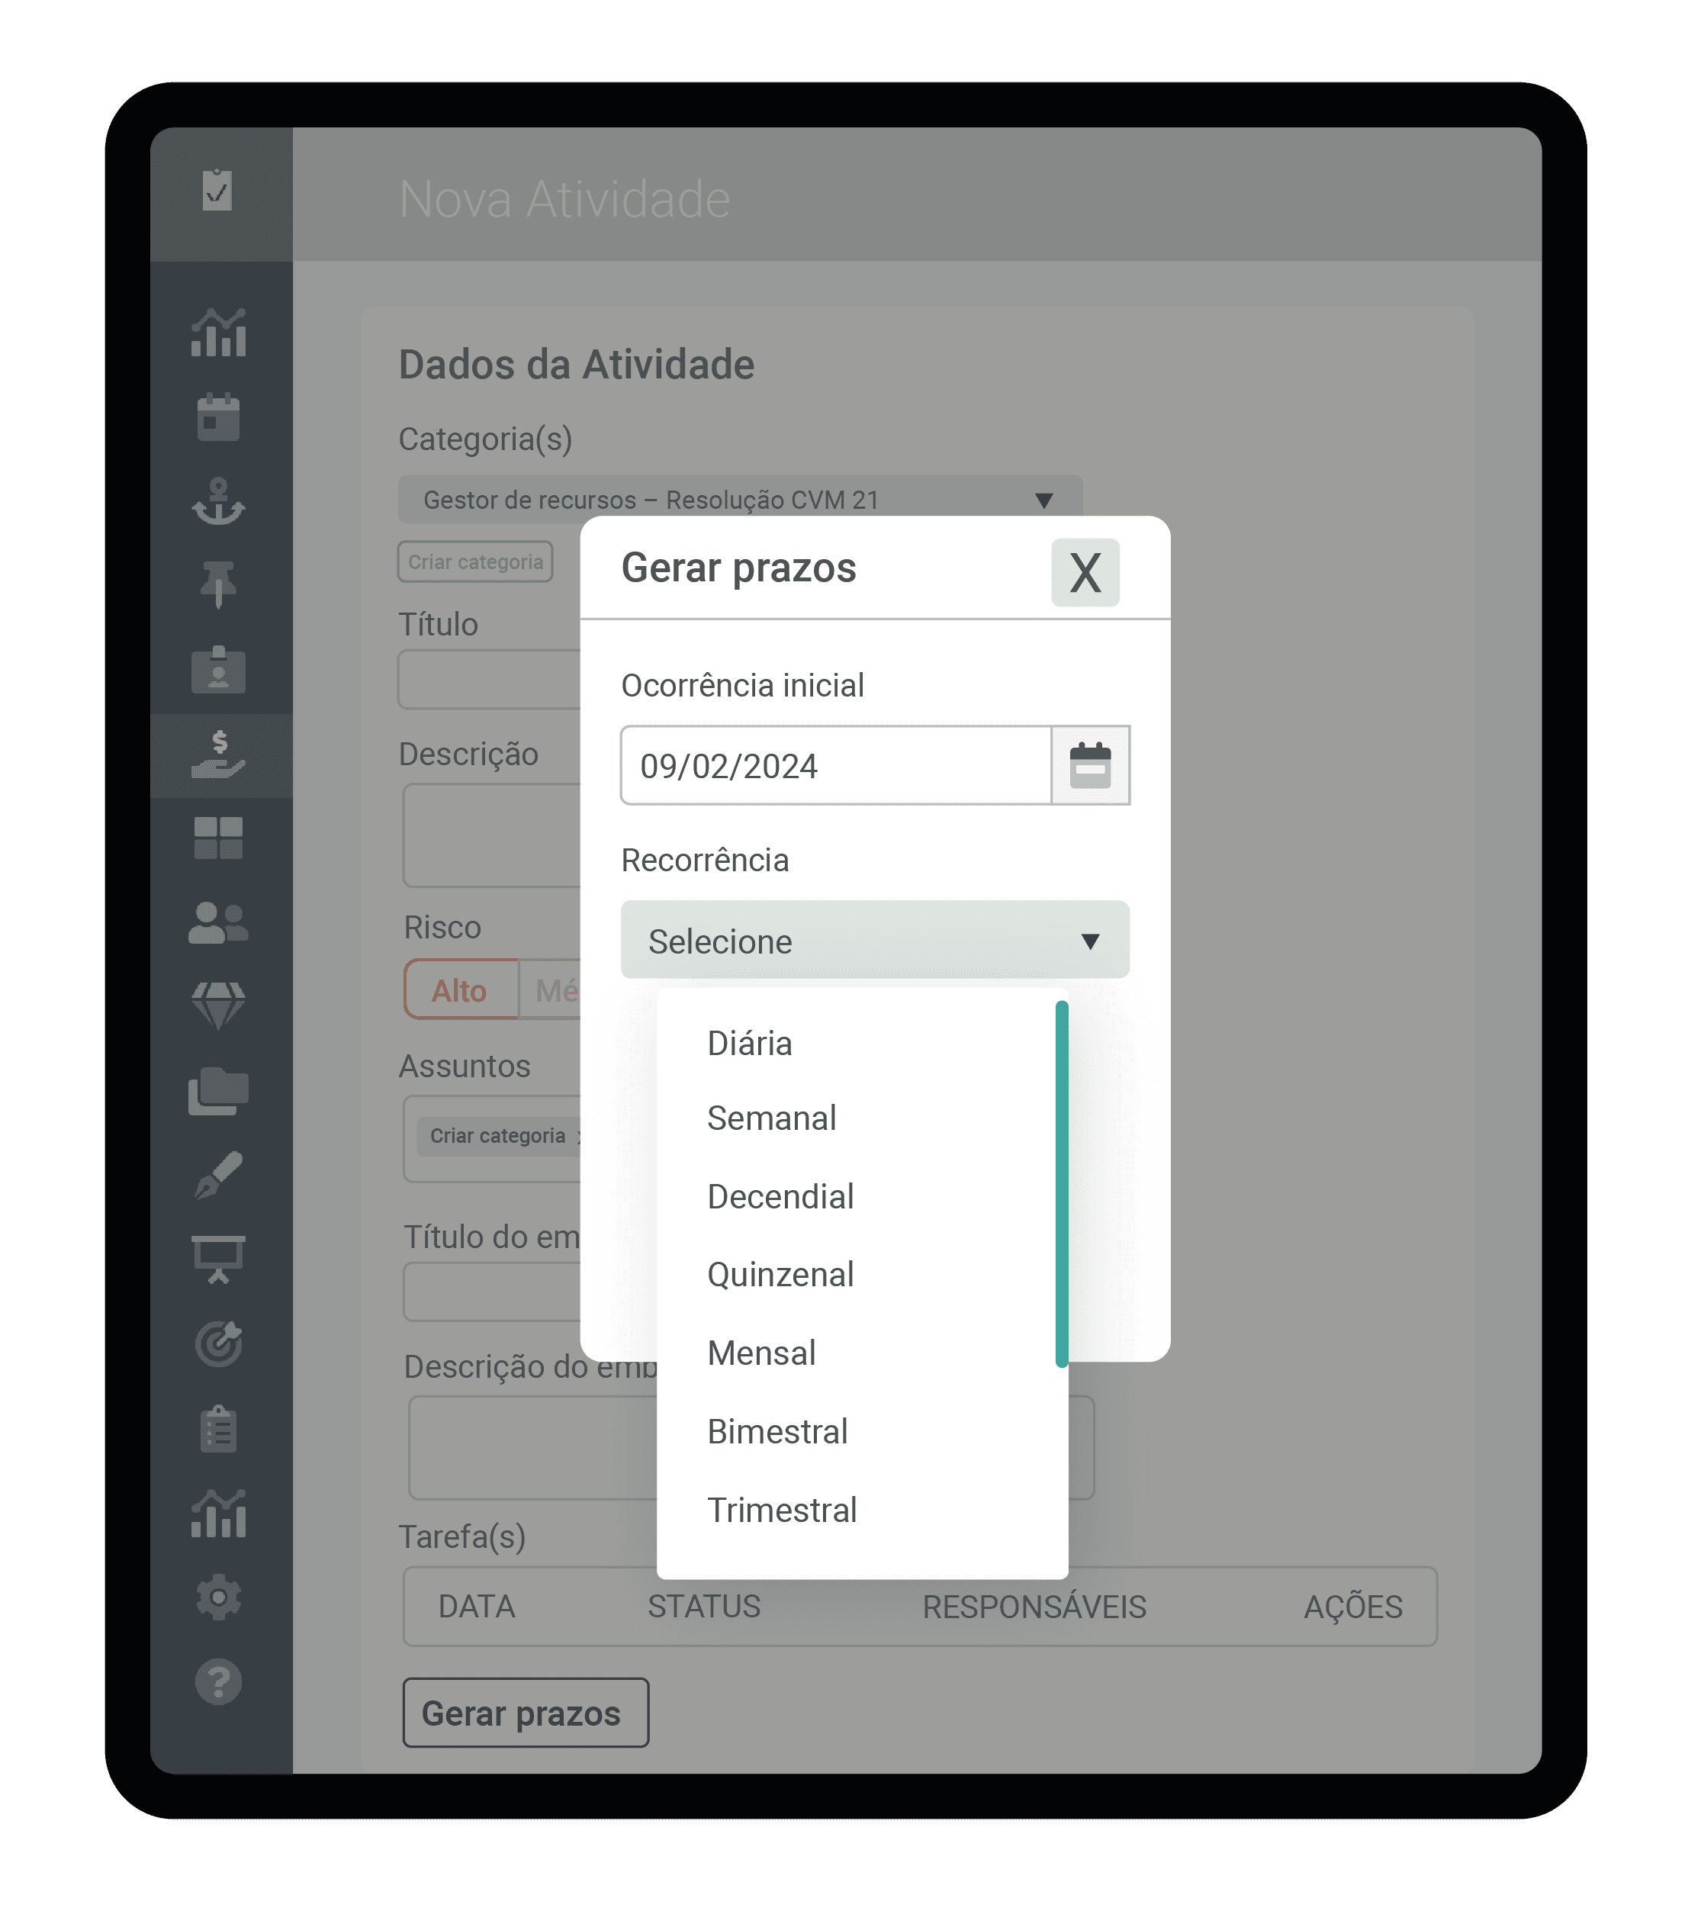Open the Recorrência Selecione dropdown
1688x1908 pixels.
(874, 940)
